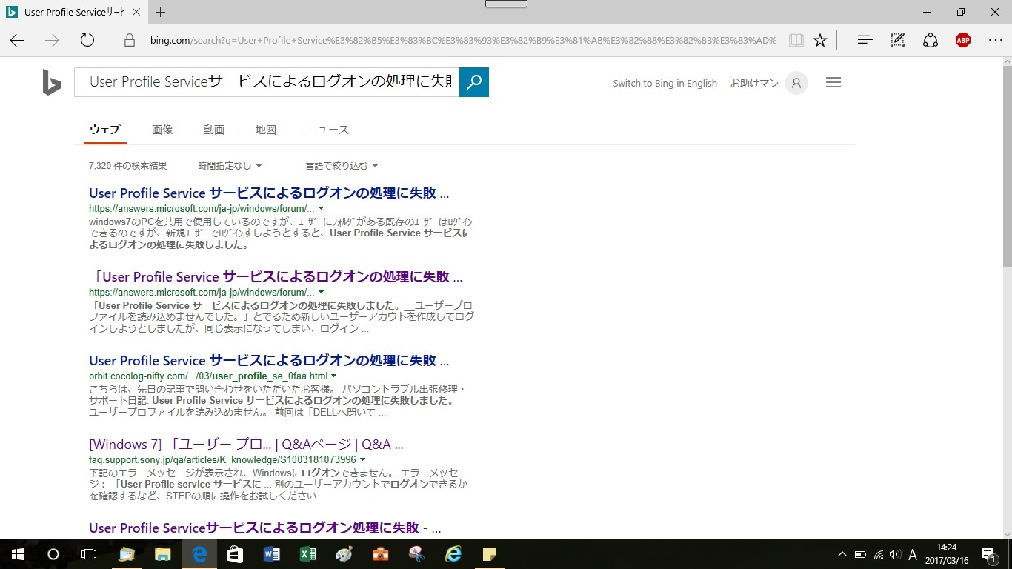The height and width of the screenshot is (569, 1012).
Task: Expand arrow beside first answers.microsoft.com URL
Action: coord(321,209)
